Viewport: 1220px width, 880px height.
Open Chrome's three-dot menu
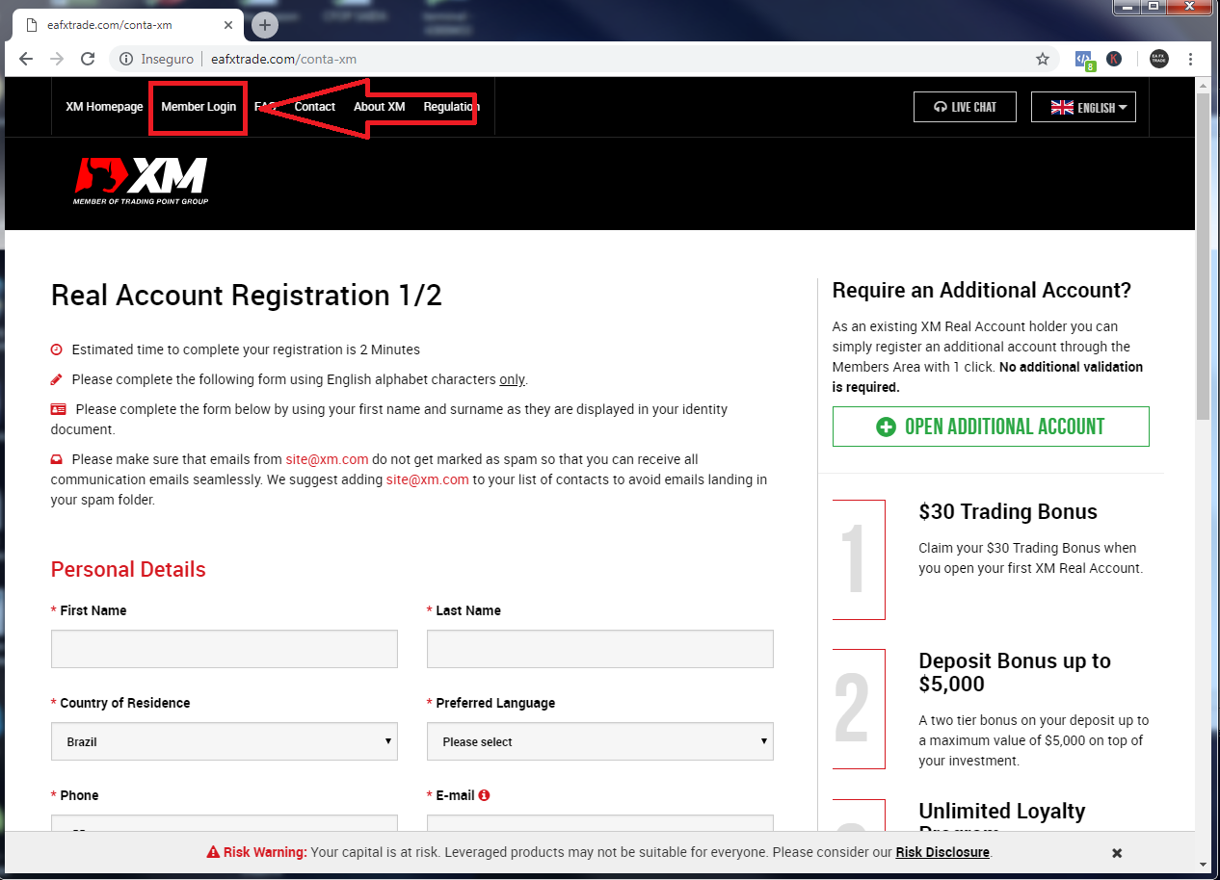coord(1191,59)
